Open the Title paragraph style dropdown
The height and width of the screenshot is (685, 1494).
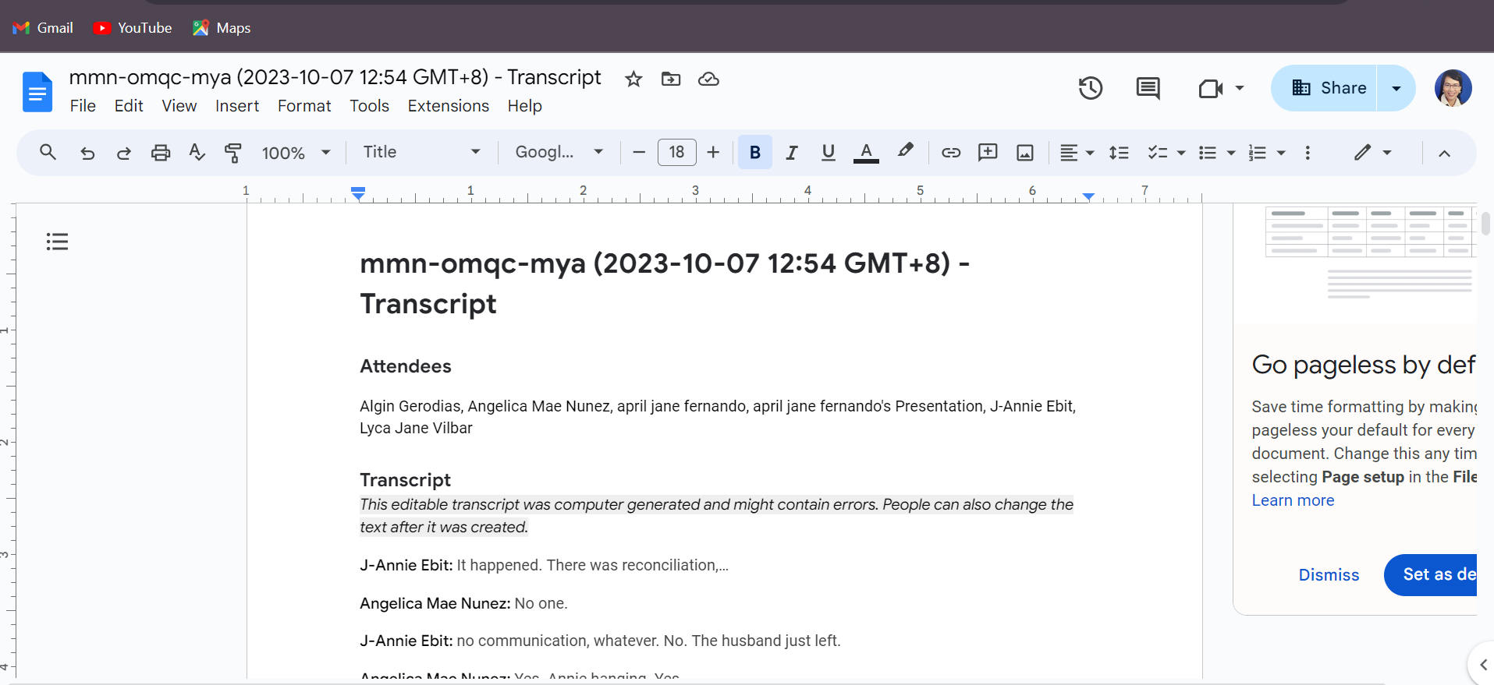[421, 153]
